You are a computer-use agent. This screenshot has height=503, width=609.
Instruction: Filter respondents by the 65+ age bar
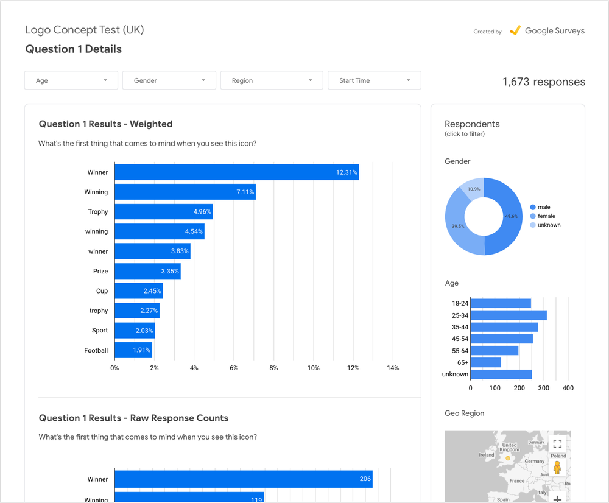click(x=486, y=362)
